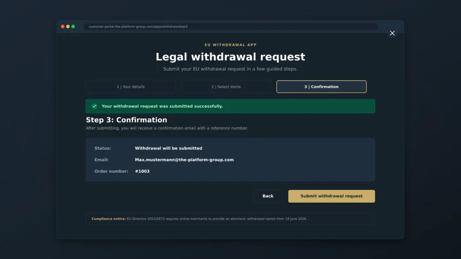Click the 'Order number:' field label
Image resolution: width=461 pixels, height=259 pixels.
tap(111, 171)
